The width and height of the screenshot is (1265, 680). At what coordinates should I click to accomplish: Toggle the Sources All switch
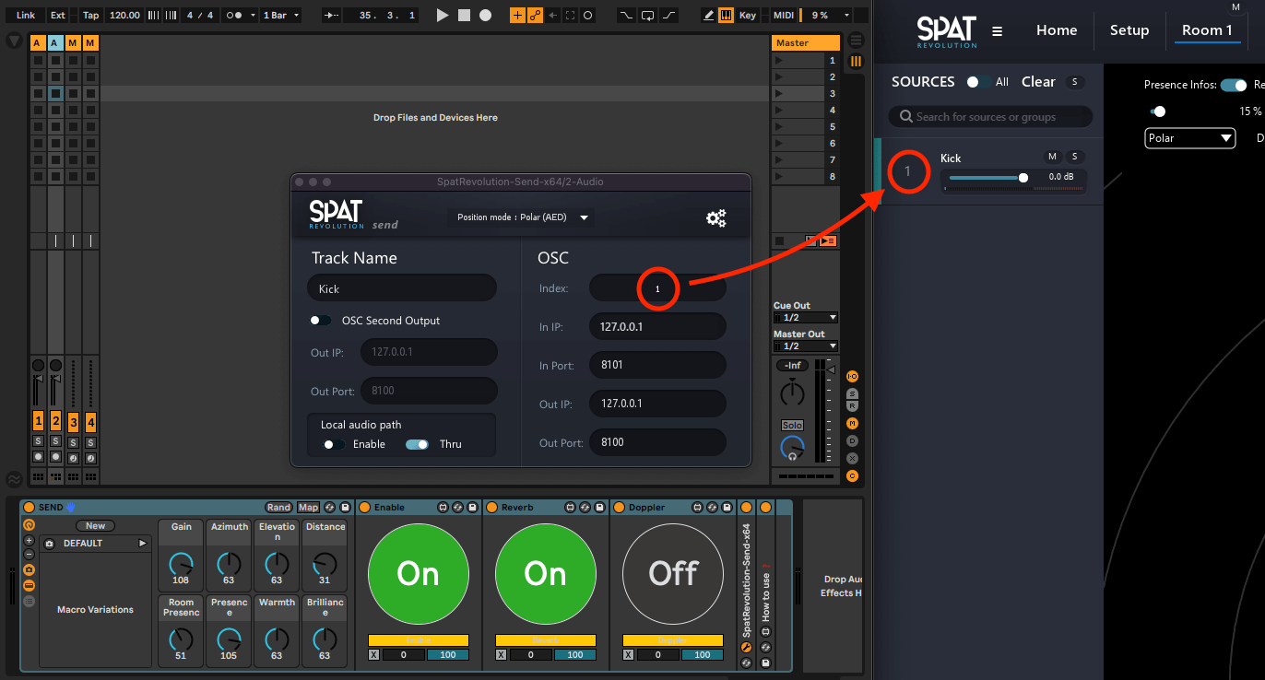[x=977, y=82]
